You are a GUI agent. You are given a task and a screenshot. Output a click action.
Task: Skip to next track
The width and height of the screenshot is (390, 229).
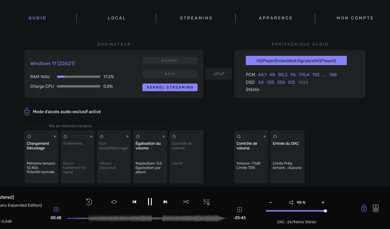coord(165,202)
